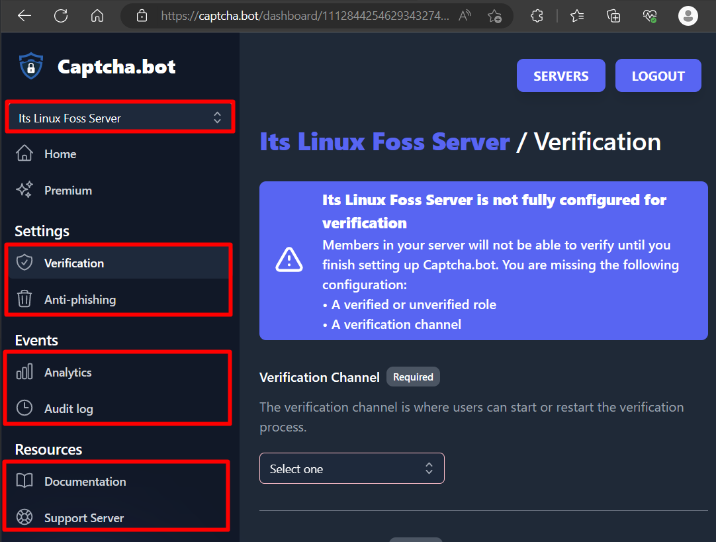This screenshot has width=716, height=542.
Task: Click the 'A verified or unverified role' bullet
Action: (x=413, y=304)
